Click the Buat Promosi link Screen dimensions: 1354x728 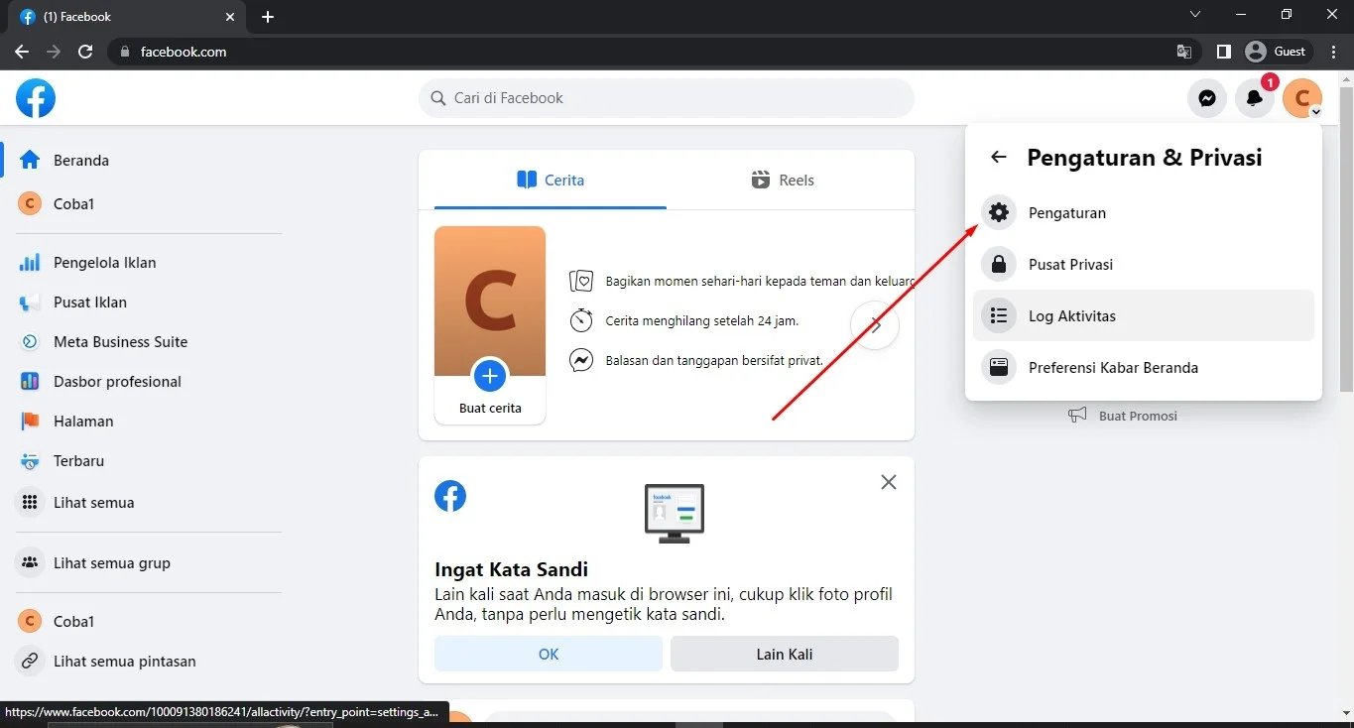coord(1138,416)
